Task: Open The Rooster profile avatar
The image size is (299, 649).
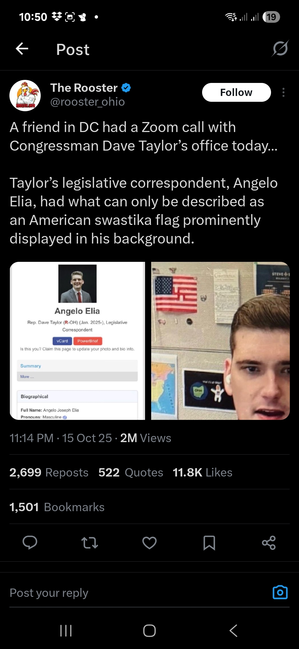Action: (x=25, y=95)
